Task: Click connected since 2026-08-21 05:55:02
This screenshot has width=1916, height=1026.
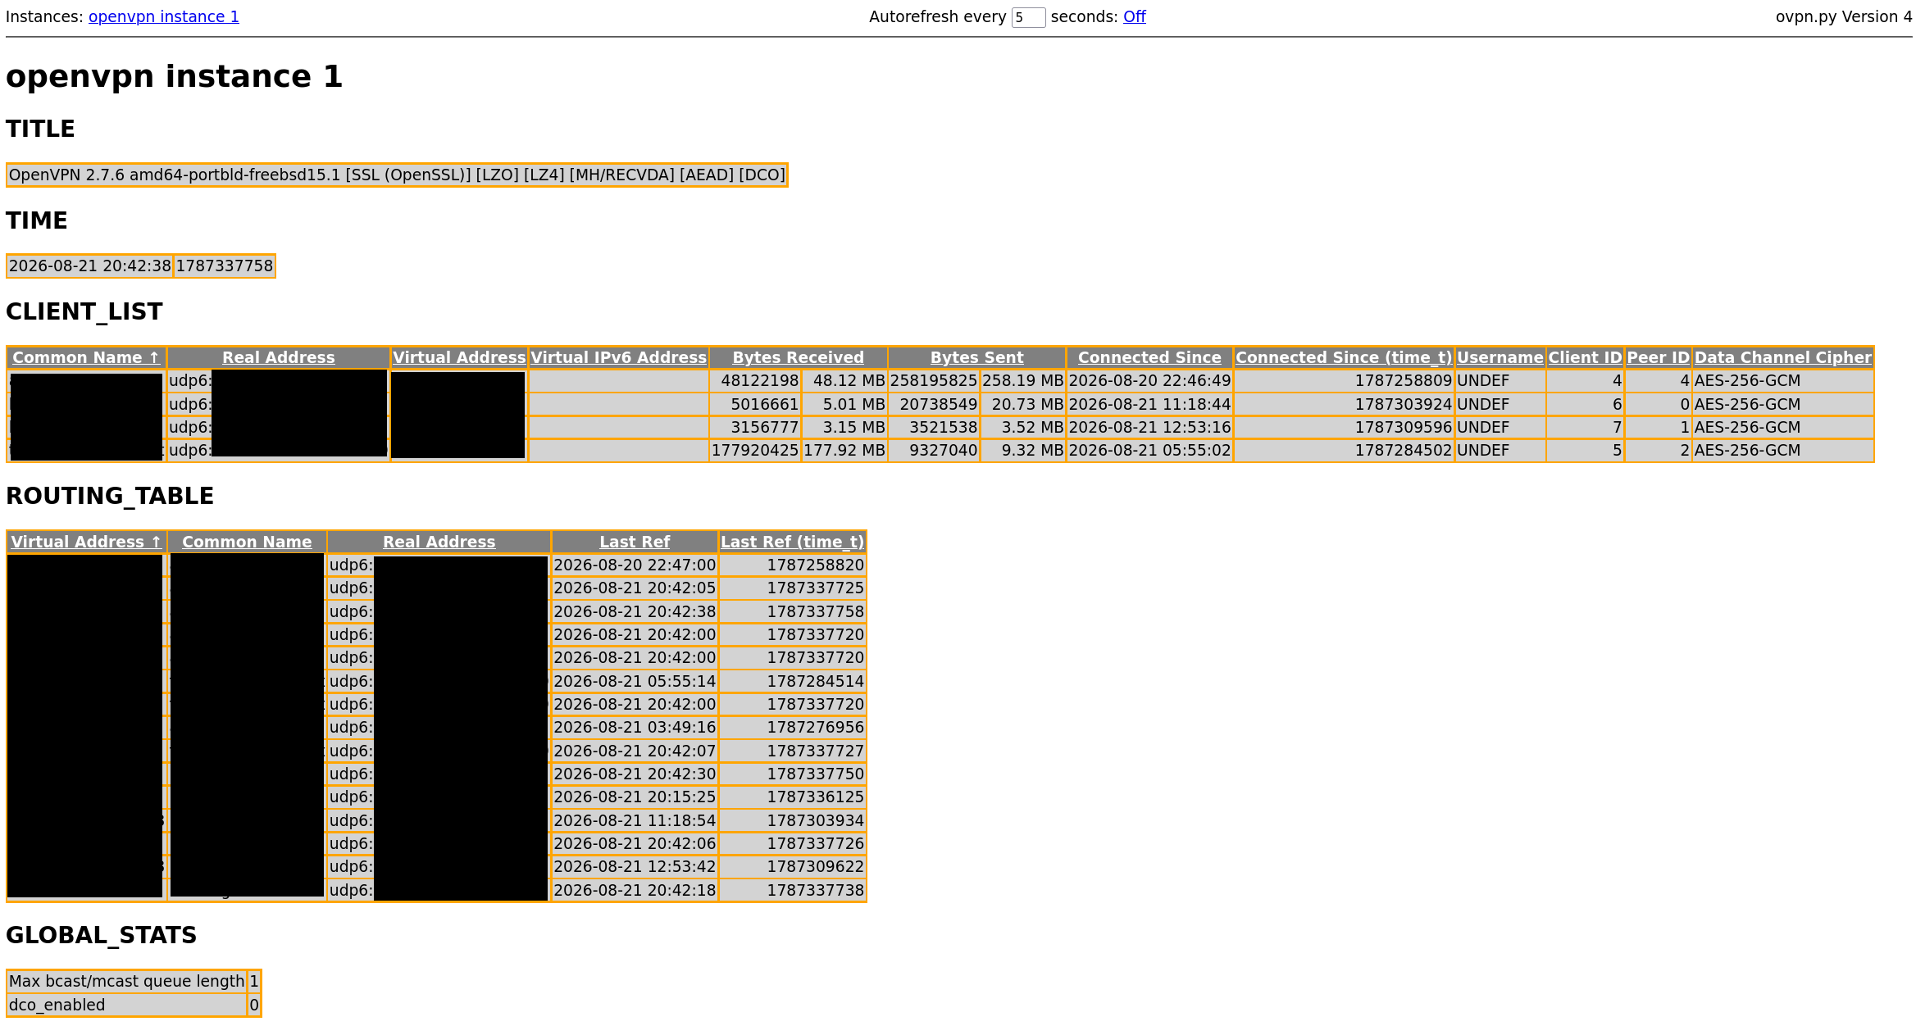Action: point(1149,451)
